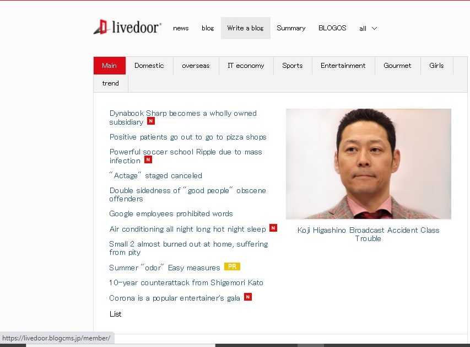470x347 pixels.
Task: Go to the Sports tab
Action: (293, 66)
